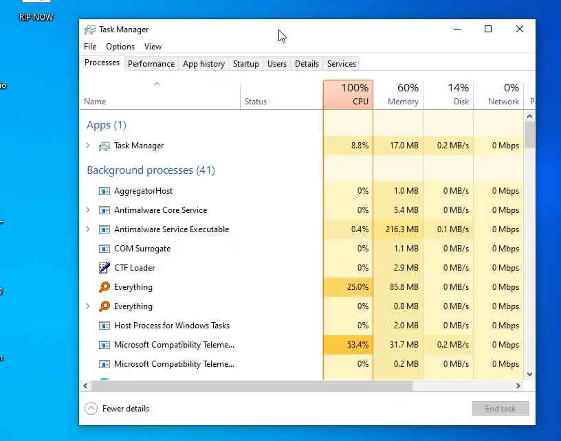This screenshot has height=441, width=561.
Task: Open the View menu
Action: [153, 47]
